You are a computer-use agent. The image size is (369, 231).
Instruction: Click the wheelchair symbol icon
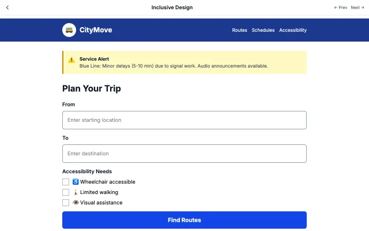(x=76, y=182)
